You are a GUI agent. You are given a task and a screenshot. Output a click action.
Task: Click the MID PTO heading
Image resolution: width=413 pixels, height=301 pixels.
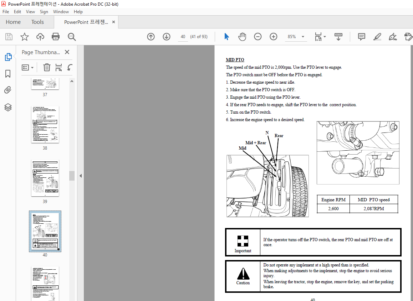(x=235, y=60)
